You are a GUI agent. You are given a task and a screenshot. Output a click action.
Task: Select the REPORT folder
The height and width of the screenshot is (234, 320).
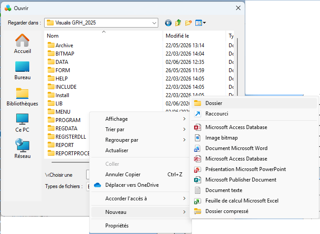61,145
